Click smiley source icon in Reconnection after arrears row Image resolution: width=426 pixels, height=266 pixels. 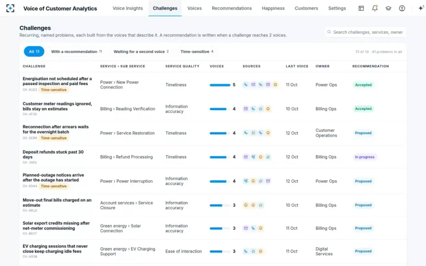[x=268, y=133]
